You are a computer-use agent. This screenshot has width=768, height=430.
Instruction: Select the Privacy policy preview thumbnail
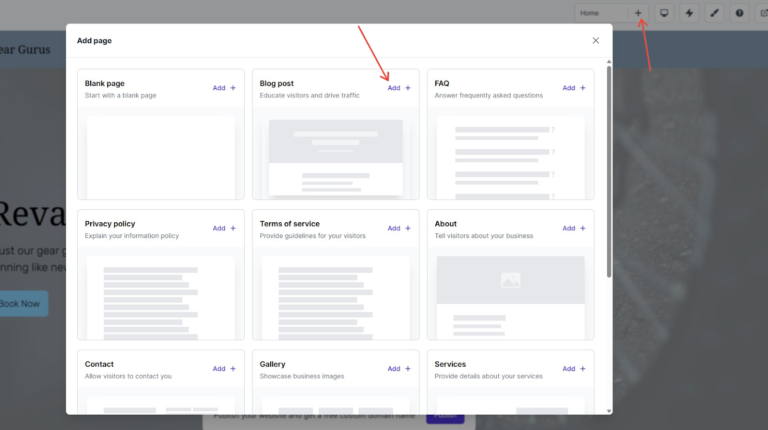161,298
